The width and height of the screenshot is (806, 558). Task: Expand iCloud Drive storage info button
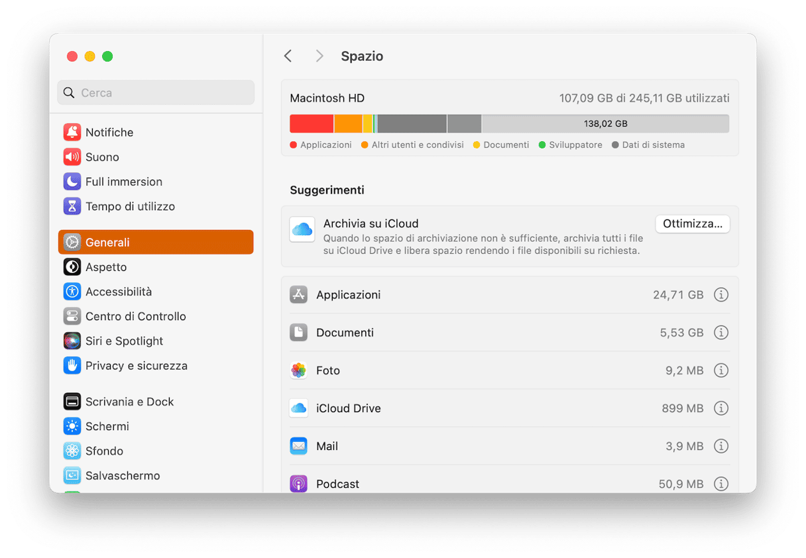(x=721, y=408)
